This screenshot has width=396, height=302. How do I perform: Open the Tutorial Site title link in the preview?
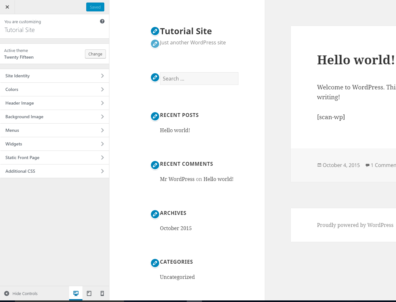coord(186,31)
